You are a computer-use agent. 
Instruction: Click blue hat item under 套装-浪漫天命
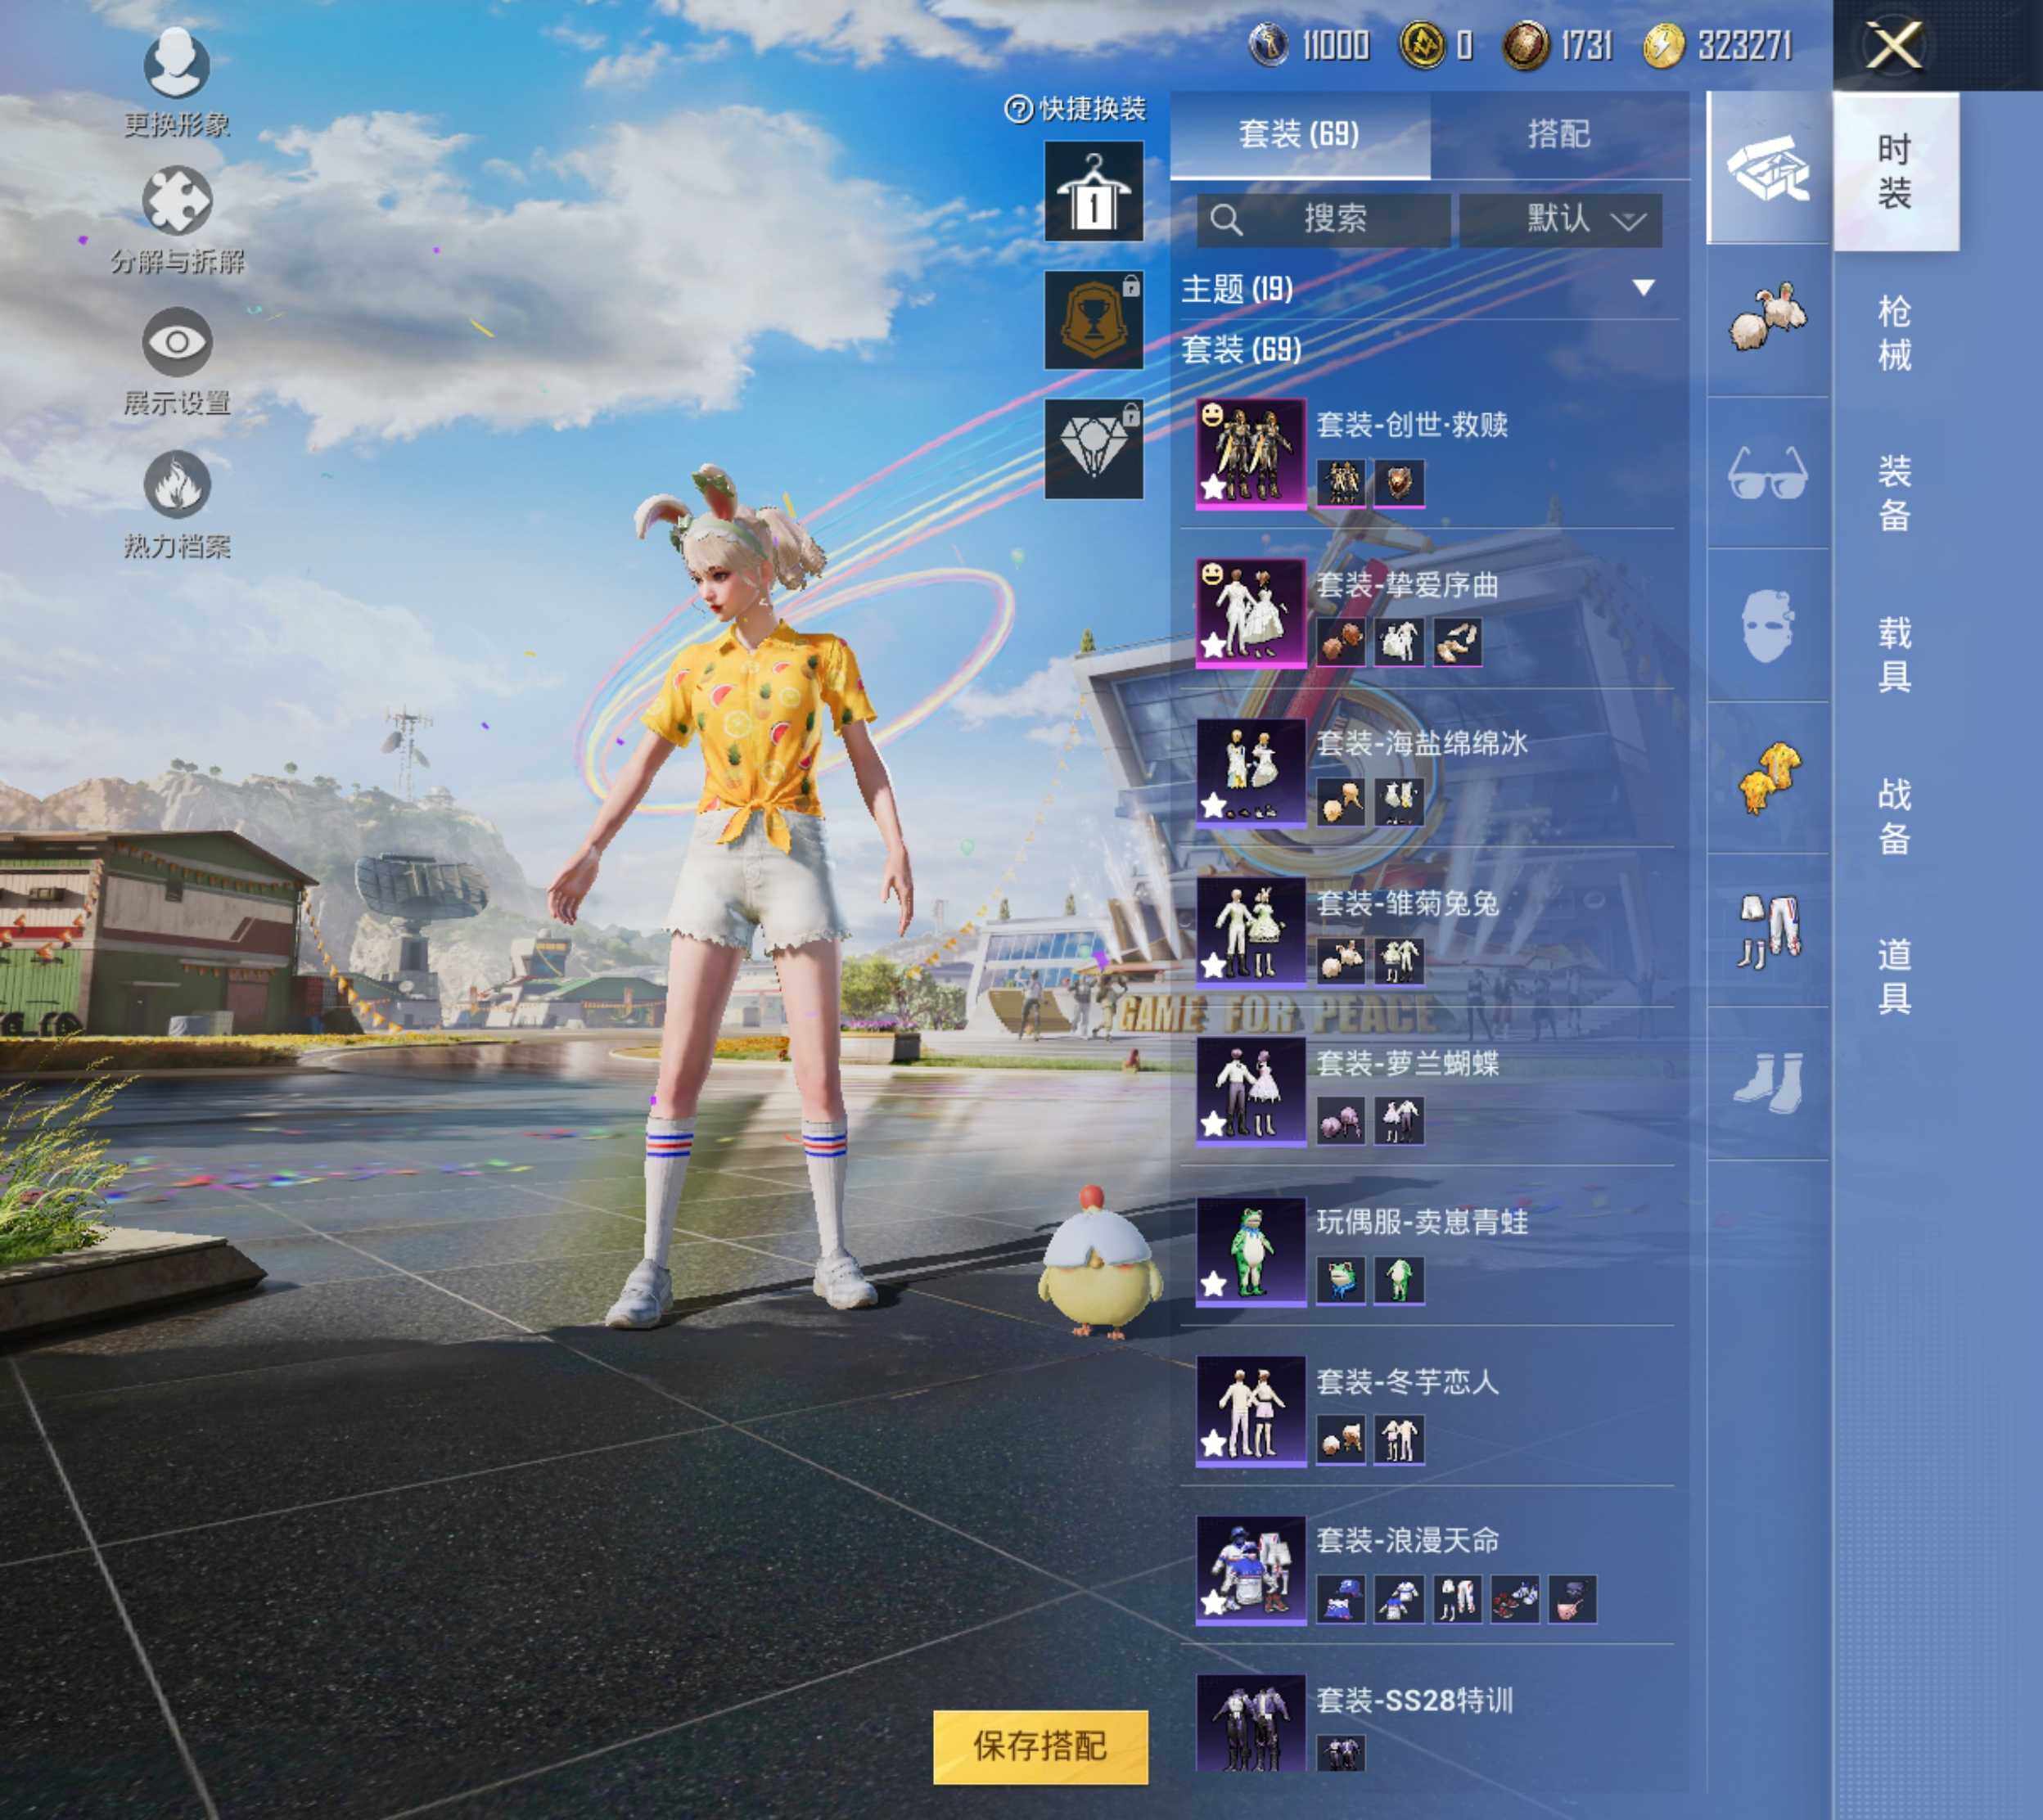tap(1341, 1599)
